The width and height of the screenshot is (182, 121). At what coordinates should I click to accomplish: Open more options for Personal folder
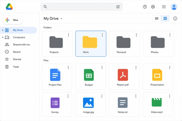pyautogui.click(x=136, y=35)
